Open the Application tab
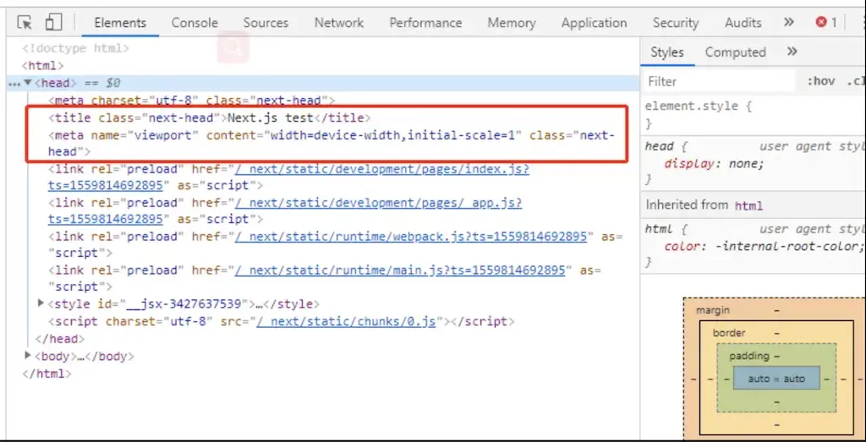Screen dimensions: 866x442 594,23
